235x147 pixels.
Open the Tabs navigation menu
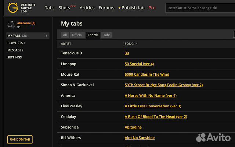(50, 8)
